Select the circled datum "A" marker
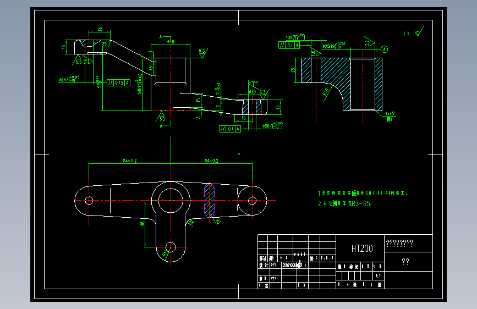This screenshot has height=309, width=477. [384, 49]
